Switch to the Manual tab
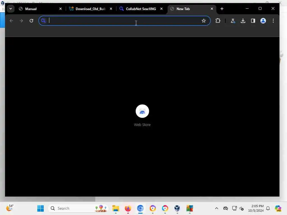Viewport: 287px width, 215px height. click(x=41, y=9)
